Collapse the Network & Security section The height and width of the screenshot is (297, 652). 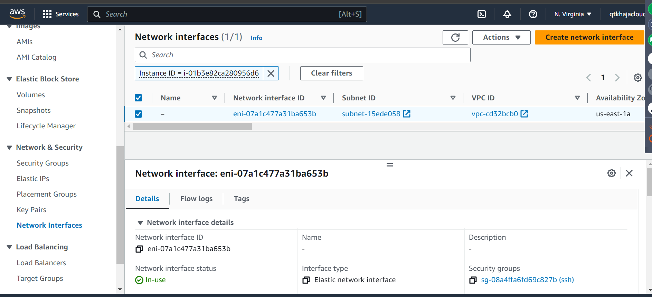pyautogui.click(x=9, y=148)
